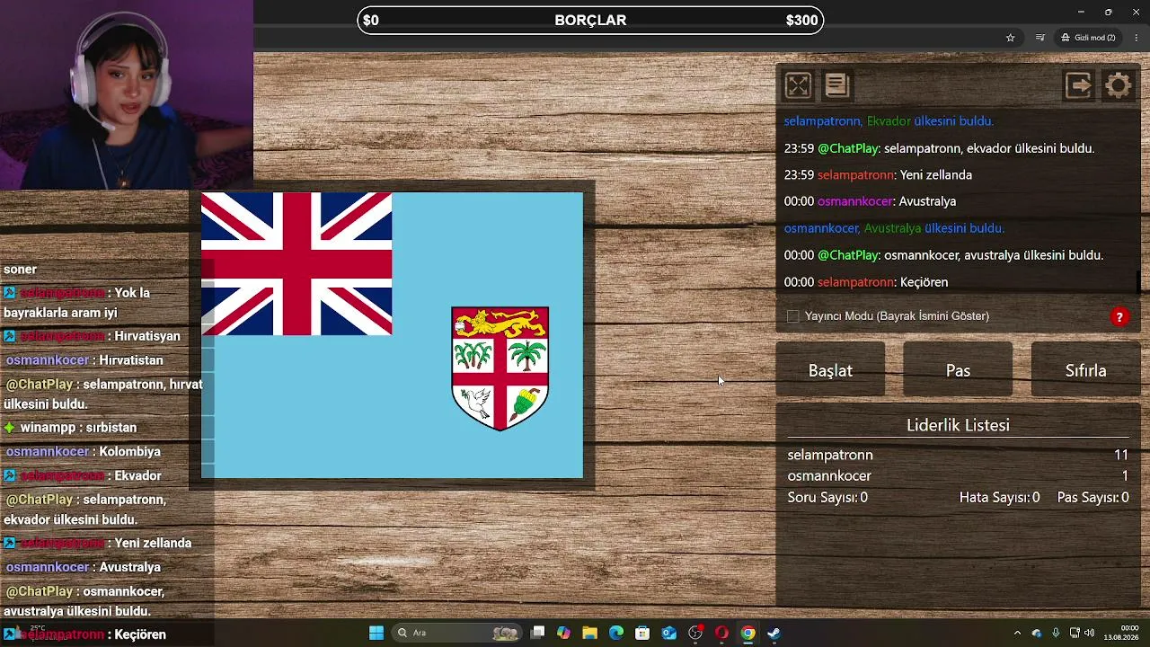Viewport: 1150px width, 647px height.
Task: Click game log line 'osmannkocer: Avustralya'
Action: tap(870, 201)
